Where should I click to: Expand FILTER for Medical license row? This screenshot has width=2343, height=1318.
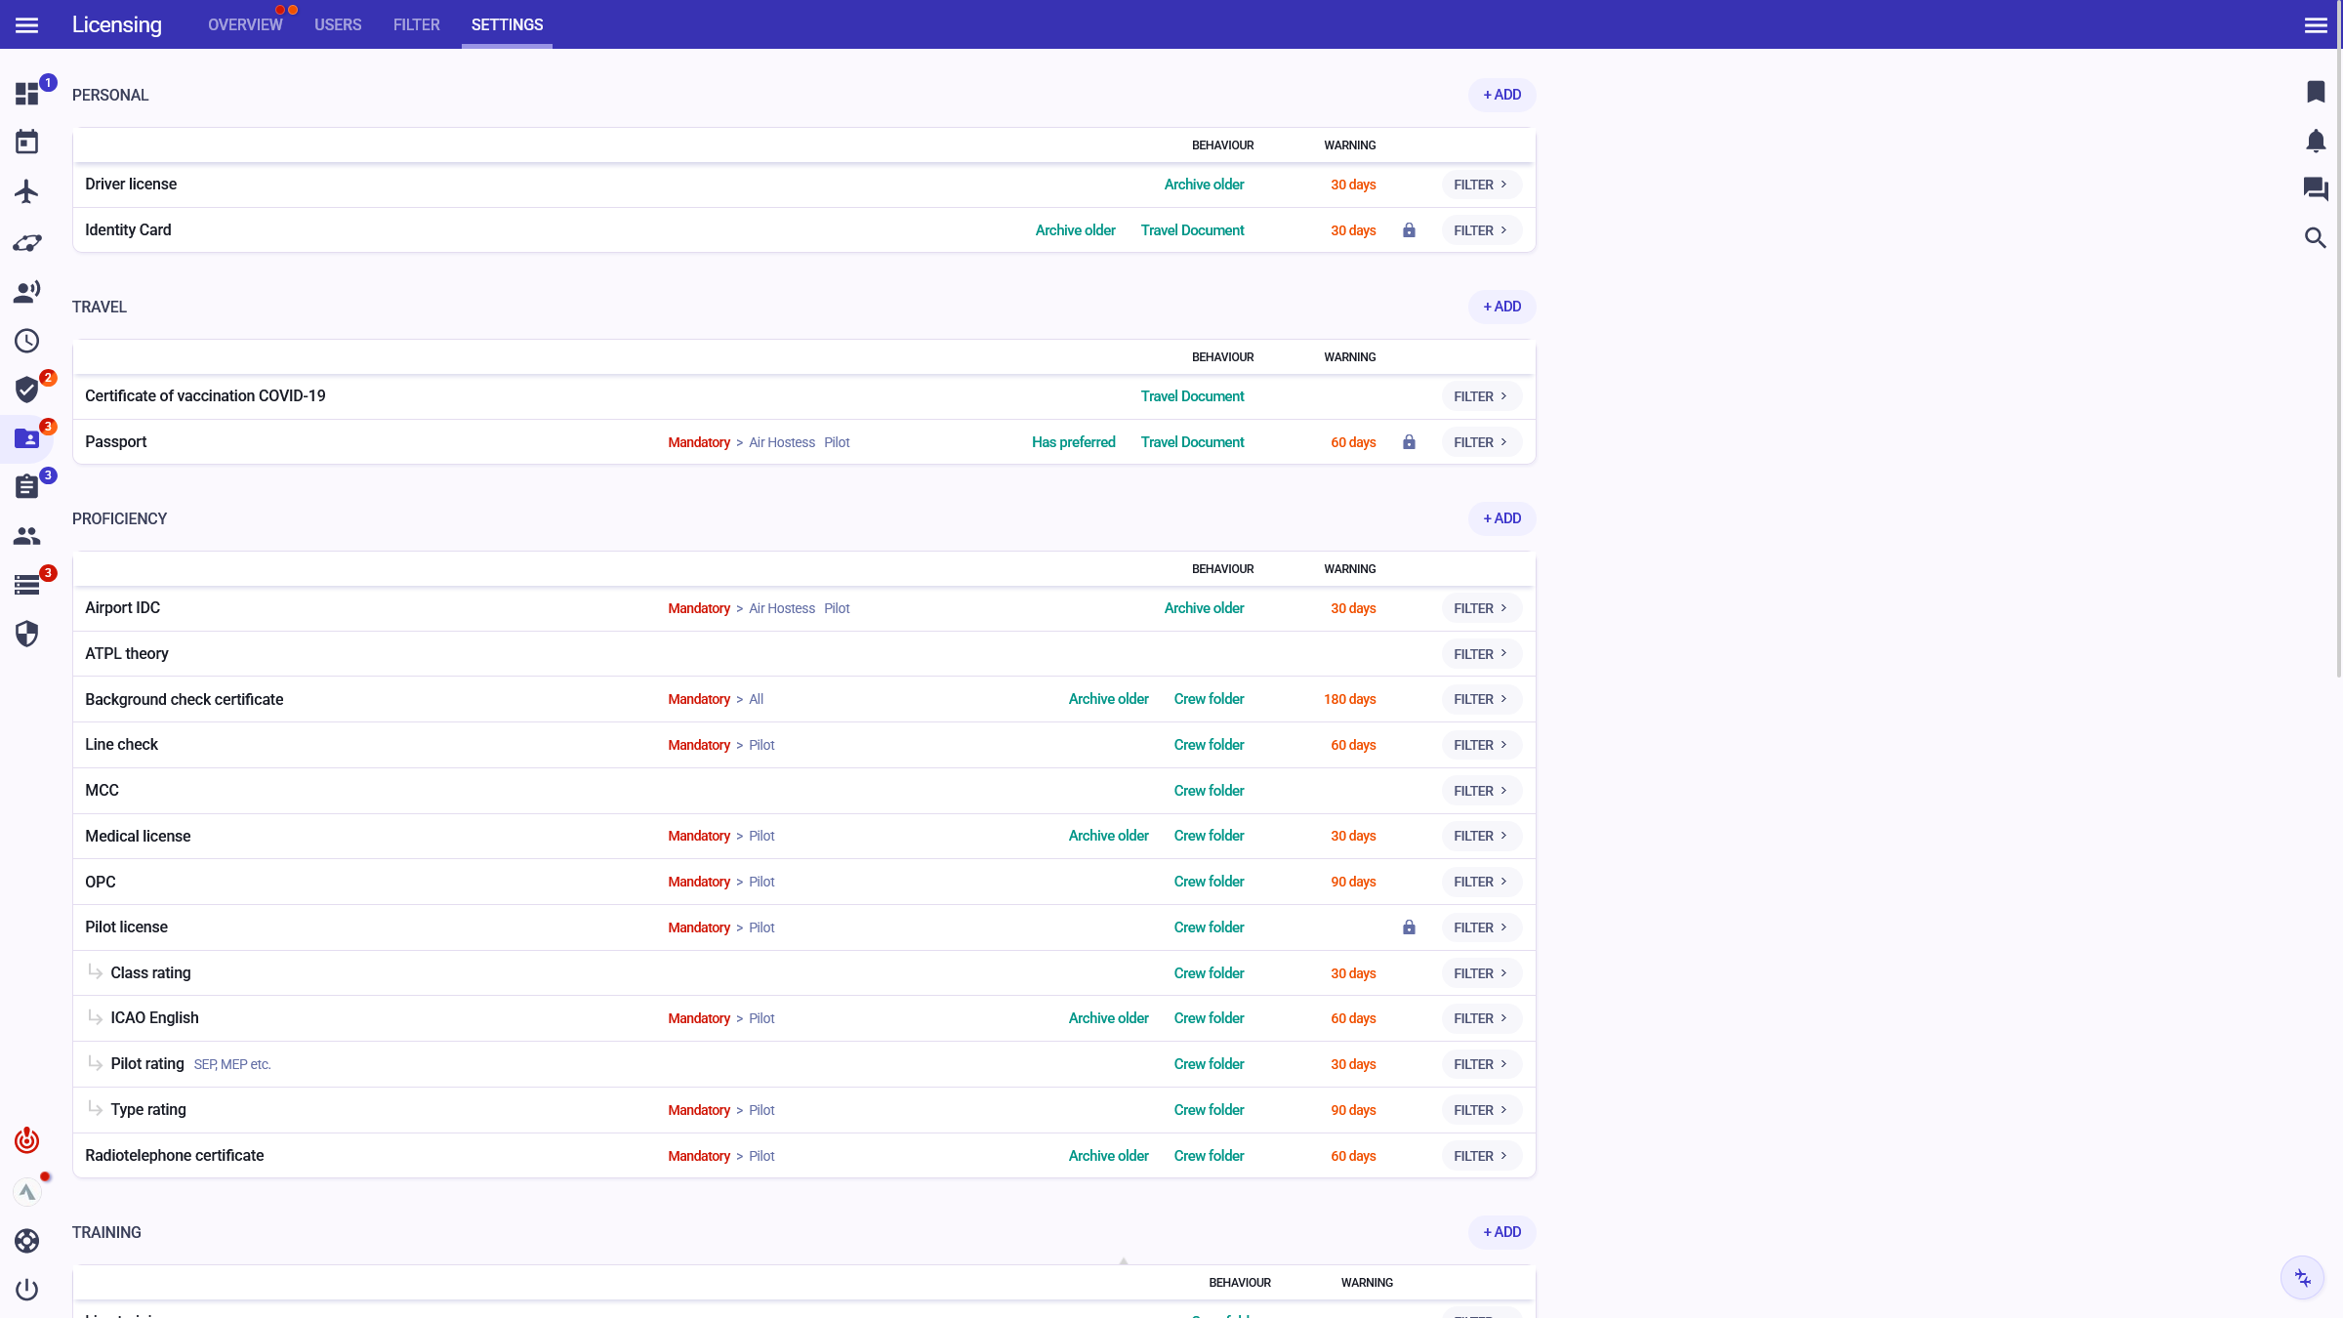pyautogui.click(x=1480, y=836)
